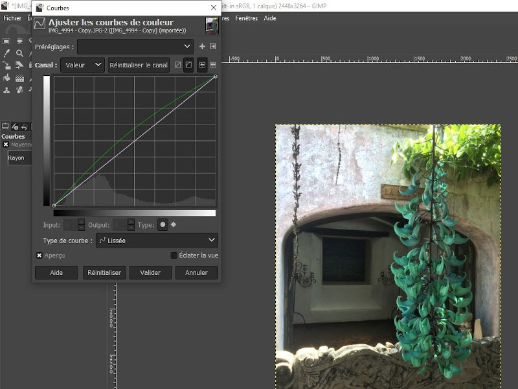Open the presets menu arrow icon
518x389 pixels.
point(212,47)
